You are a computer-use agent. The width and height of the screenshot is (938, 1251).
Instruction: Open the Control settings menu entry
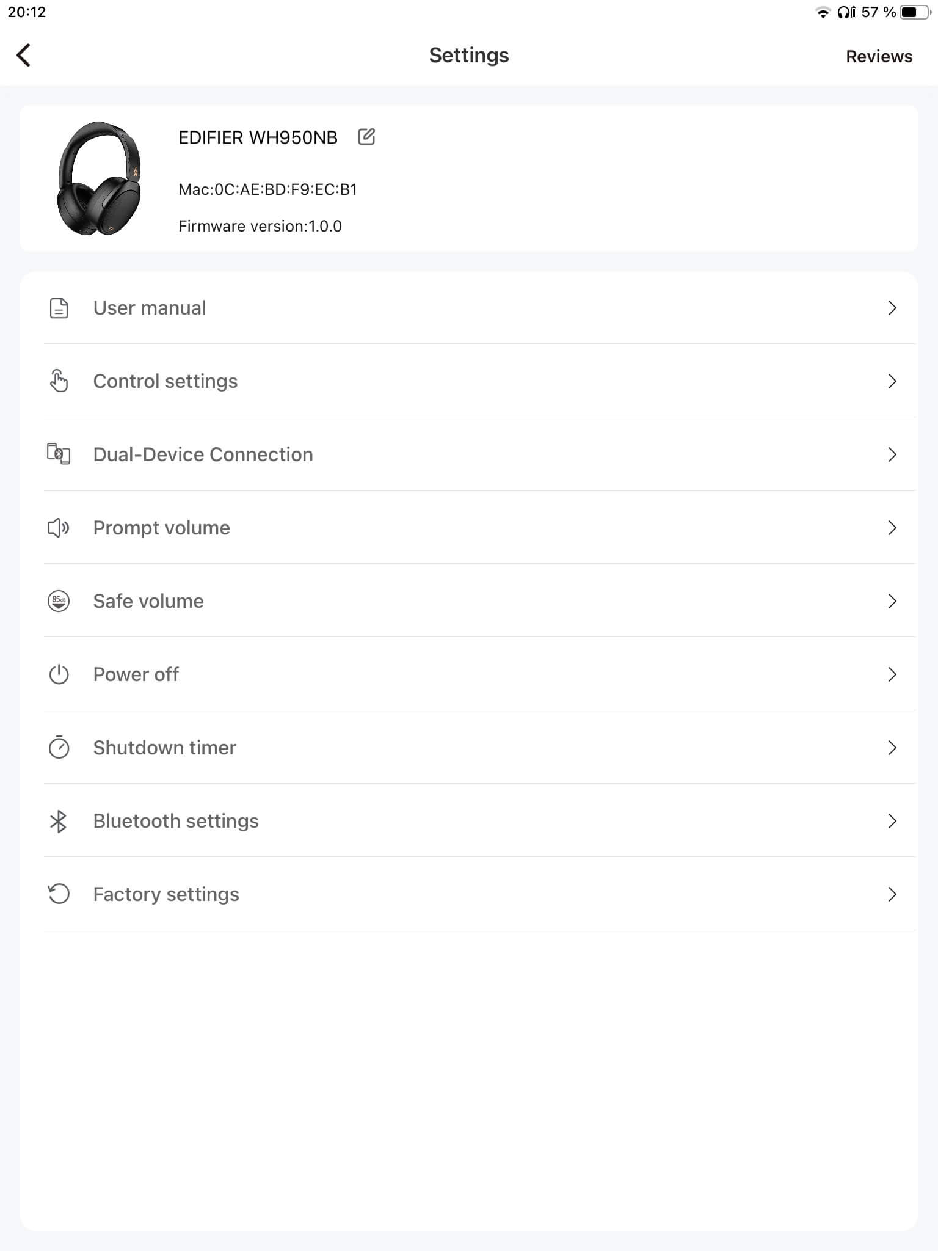(x=165, y=381)
